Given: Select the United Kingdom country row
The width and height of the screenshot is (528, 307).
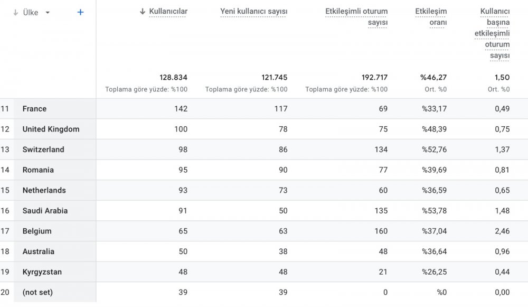Looking at the screenshot, I should (x=264, y=129).
